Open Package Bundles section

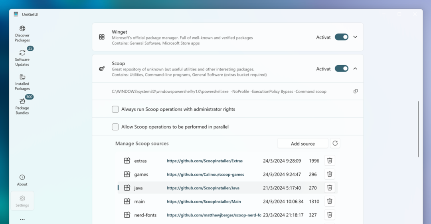tap(22, 106)
